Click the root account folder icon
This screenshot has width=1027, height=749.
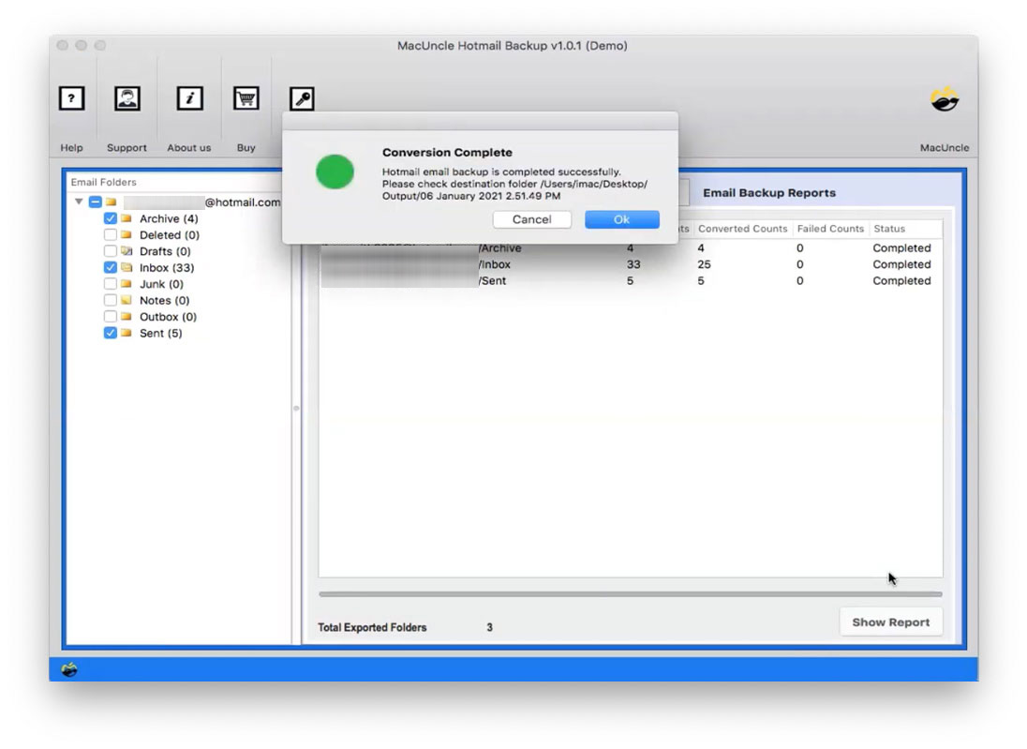pos(112,202)
